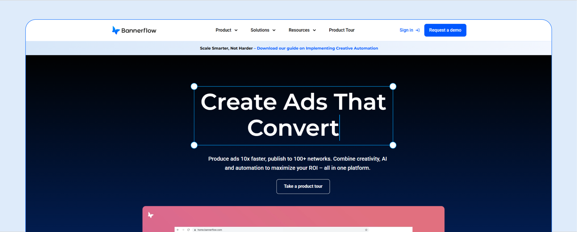Viewport: 577px width, 232px height.
Task: Click the top-right handle of headline box
Action: click(393, 86)
